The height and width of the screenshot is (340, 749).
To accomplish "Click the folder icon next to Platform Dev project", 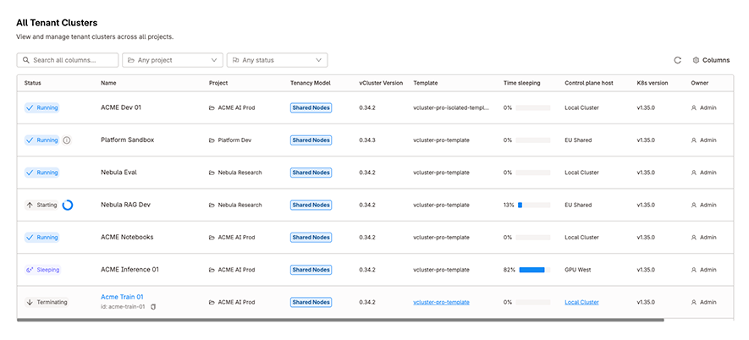I will tap(212, 140).
